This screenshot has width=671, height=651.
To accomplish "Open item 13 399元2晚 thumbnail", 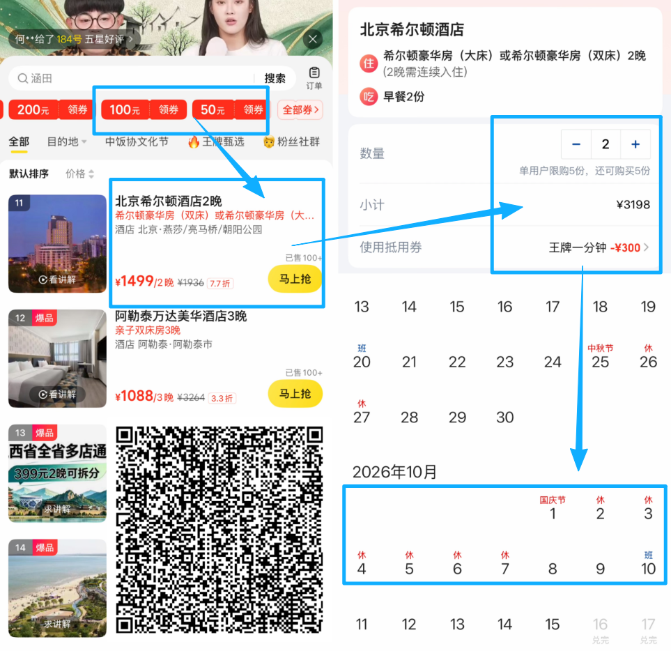I will pyautogui.click(x=57, y=473).
